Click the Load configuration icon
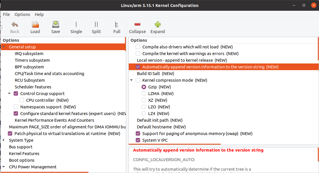The image size is (319, 173). [35, 25]
